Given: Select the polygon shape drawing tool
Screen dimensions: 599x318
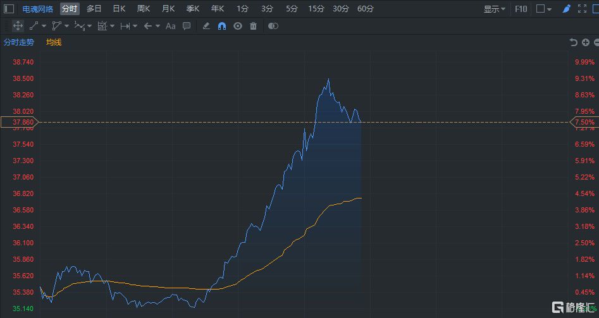Looking at the screenshot, I should [56, 26].
